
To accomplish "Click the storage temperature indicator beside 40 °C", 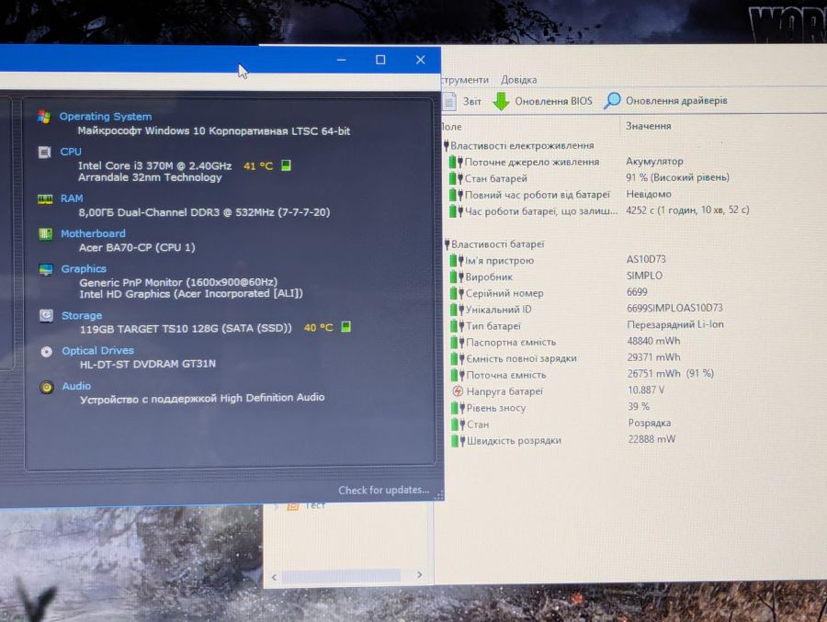I will pyautogui.click(x=346, y=327).
